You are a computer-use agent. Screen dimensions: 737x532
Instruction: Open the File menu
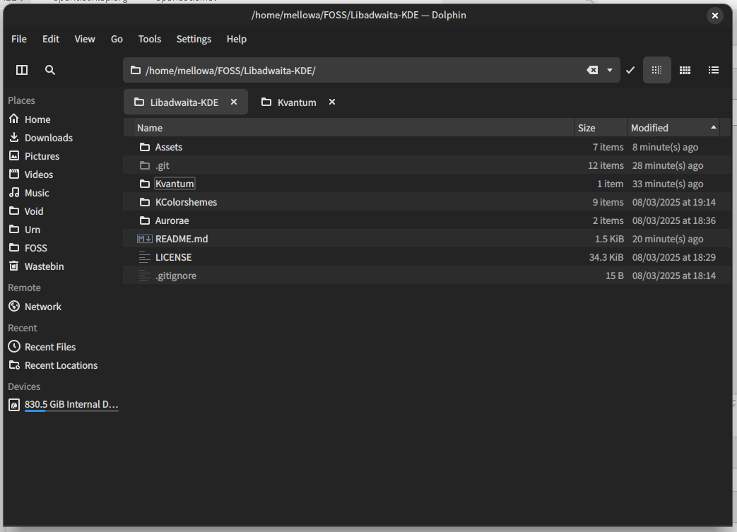tap(19, 39)
